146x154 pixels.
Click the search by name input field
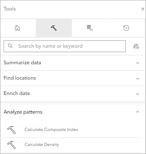65,46
